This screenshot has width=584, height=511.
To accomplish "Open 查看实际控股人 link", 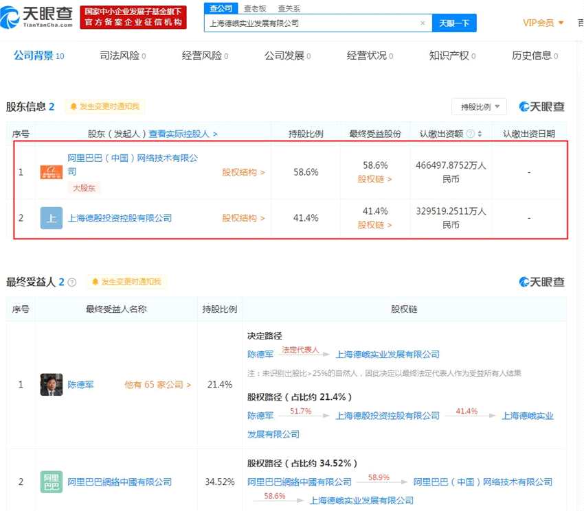I will pos(183,134).
